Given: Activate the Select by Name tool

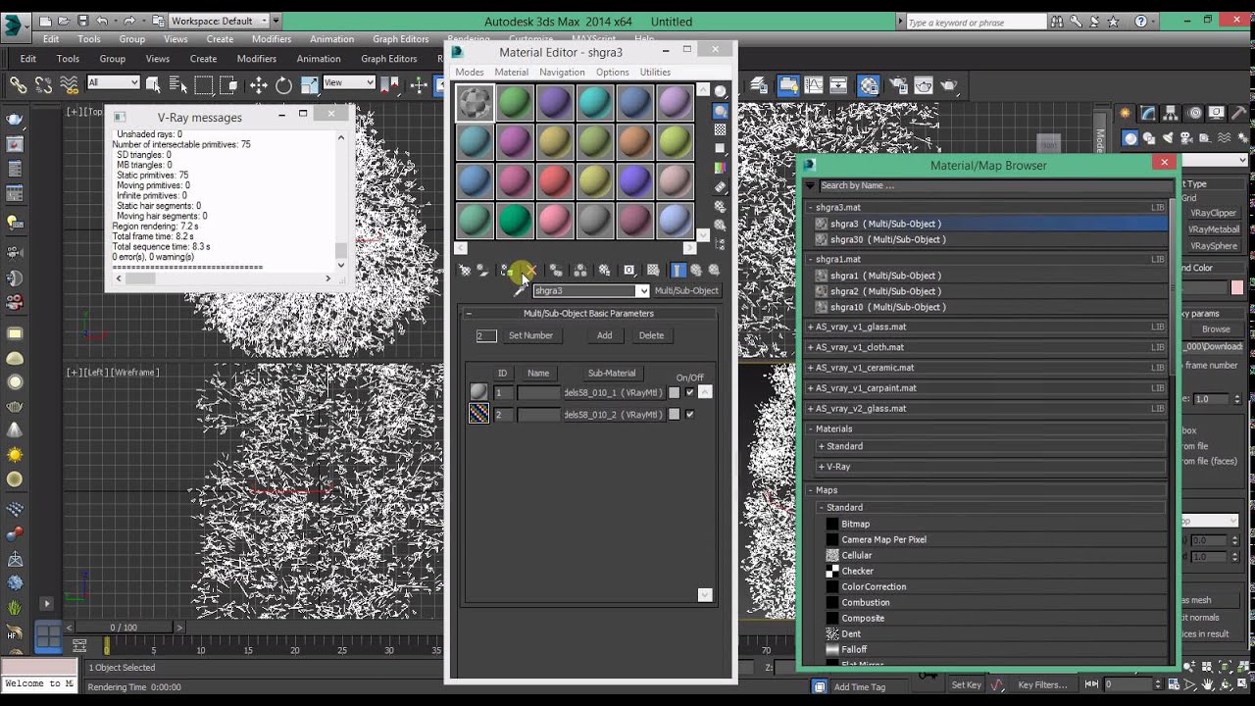Looking at the screenshot, I should point(177,85).
